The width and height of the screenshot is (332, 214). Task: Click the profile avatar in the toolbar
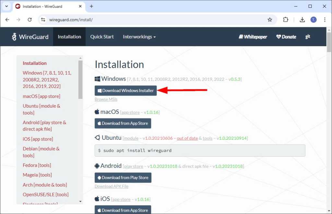point(313,19)
